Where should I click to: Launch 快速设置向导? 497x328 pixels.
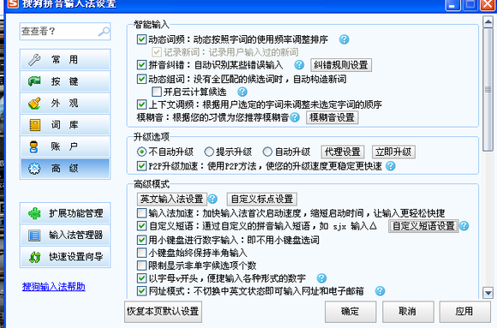coord(65,257)
